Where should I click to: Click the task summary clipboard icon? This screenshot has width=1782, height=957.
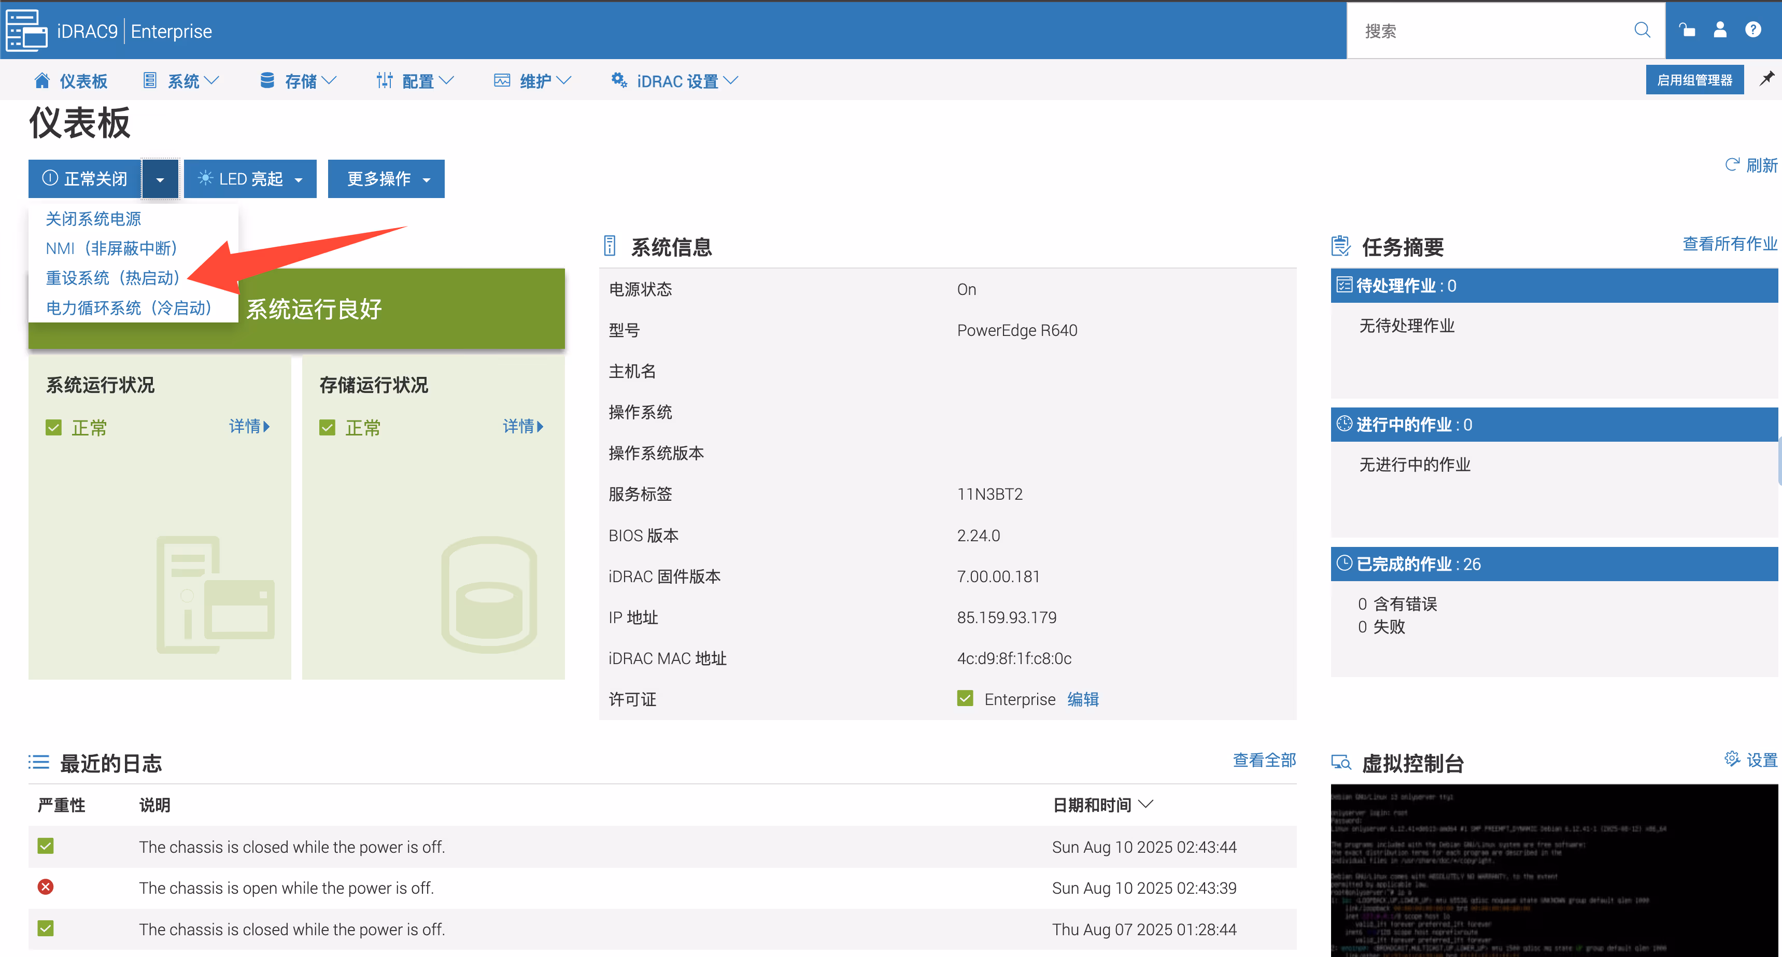1341,246
